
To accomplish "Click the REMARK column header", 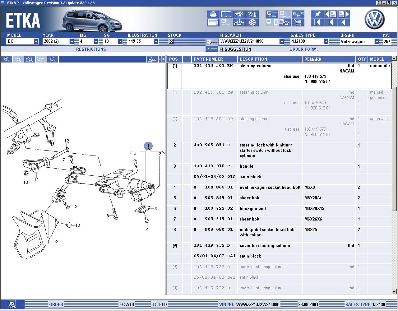I will (x=329, y=59).
